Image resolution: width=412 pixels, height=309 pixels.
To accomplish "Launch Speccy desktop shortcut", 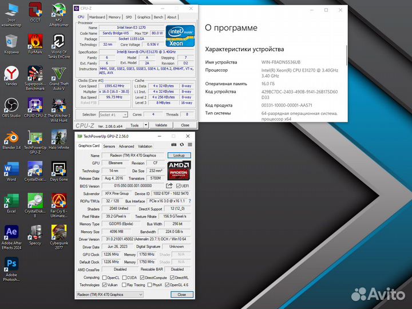I will point(35,235).
